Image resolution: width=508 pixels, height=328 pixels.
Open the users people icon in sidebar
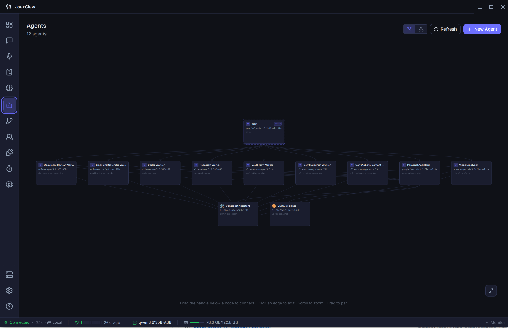(x=9, y=137)
